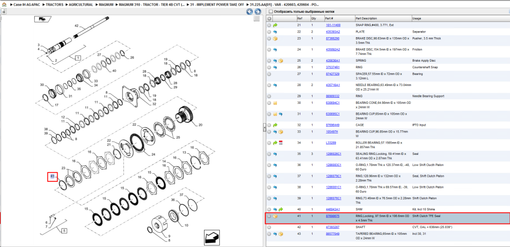Sort by the 'Ref' column header

[303, 18]
